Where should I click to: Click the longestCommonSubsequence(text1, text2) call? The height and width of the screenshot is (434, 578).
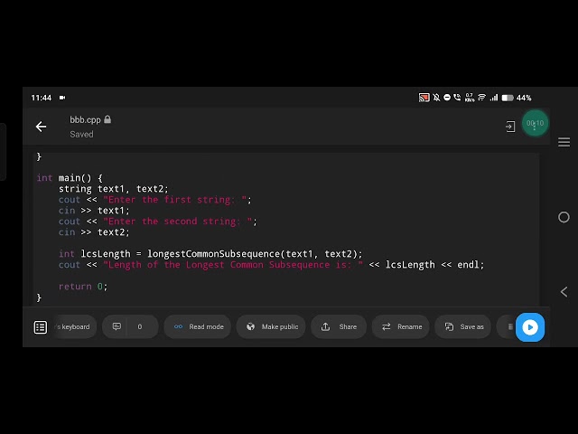[252, 254]
